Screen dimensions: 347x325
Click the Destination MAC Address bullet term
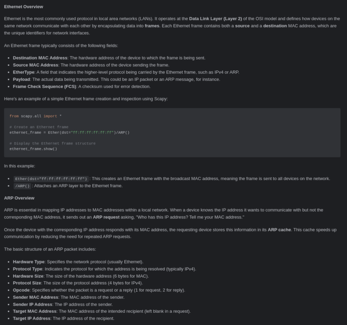click(x=40, y=58)
